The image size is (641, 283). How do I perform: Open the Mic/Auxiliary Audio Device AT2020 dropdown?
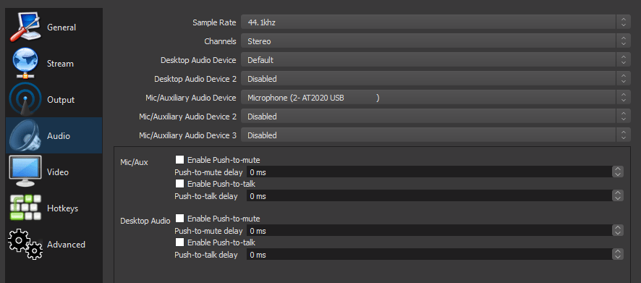pos(436,98)
